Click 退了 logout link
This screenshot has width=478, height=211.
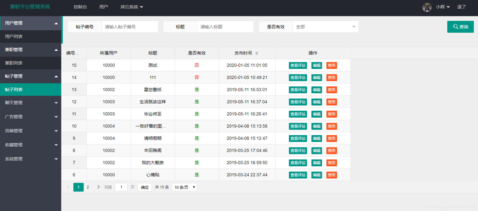point(462,7)
